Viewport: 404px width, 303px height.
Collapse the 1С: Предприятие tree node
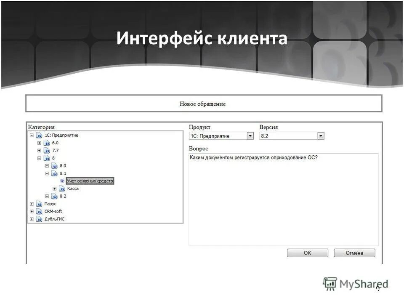coord(31,136)
